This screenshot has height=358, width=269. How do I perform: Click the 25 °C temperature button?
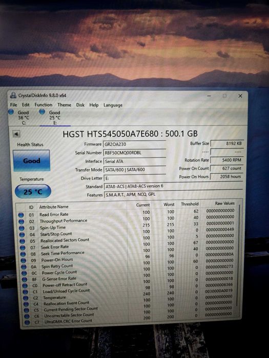tap(33, 192)
